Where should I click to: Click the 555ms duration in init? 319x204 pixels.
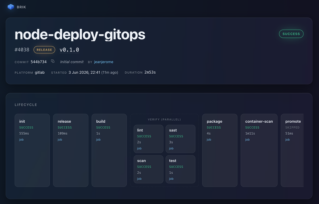[x=24, y=133]
